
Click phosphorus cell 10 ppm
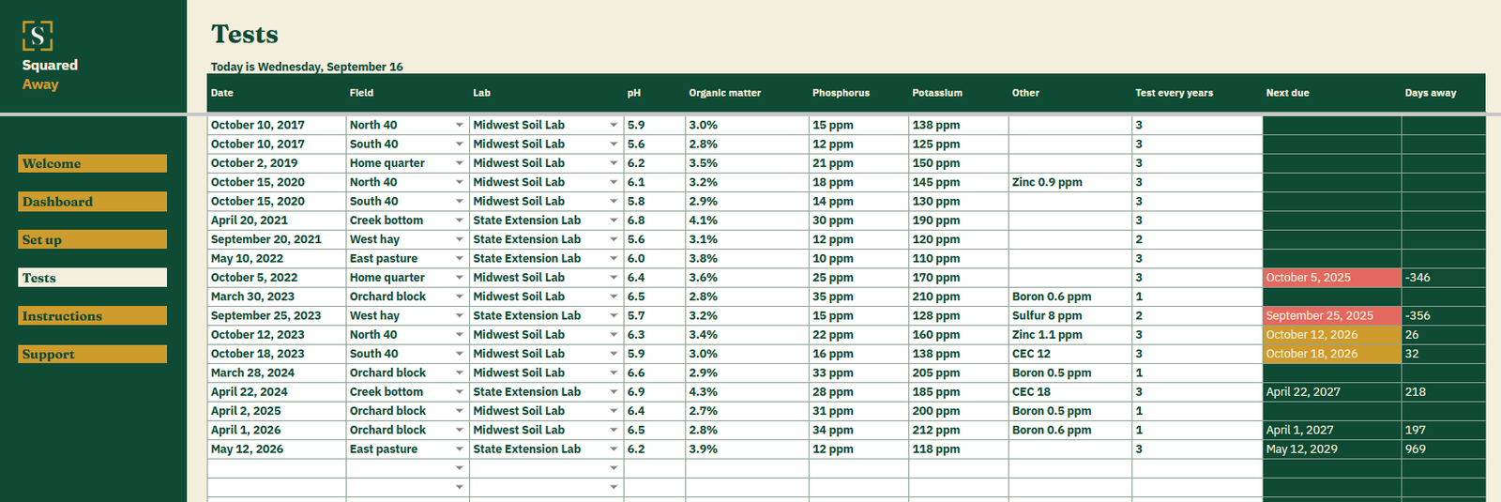(858, 258)
